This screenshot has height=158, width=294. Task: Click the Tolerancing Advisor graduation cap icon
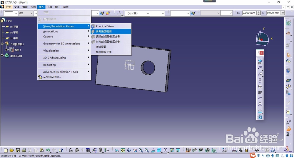(260, 61)
